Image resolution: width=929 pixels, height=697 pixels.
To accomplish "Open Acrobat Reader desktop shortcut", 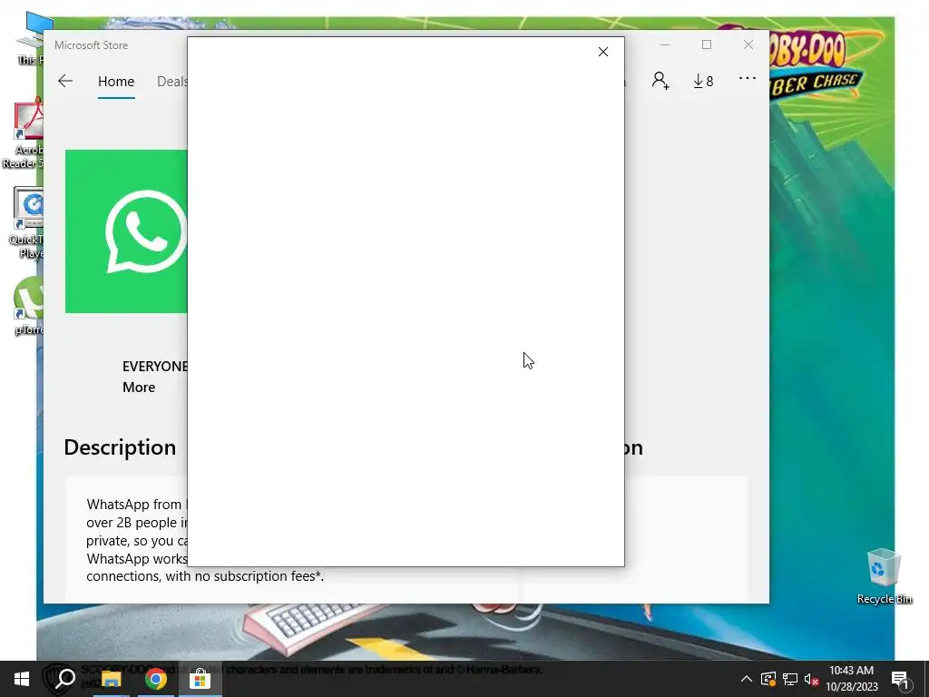I will coord(24,134).
